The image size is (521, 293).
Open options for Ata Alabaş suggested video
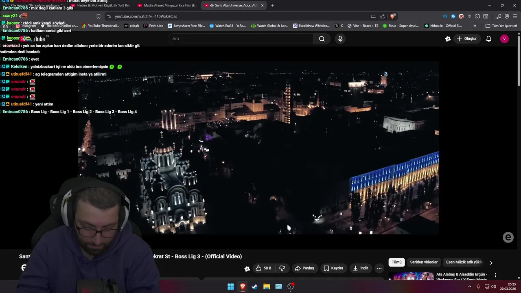pos(495,275)
